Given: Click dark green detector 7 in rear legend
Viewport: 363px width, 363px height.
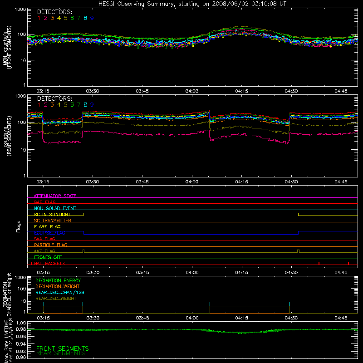Looking at the screenshot, I should coord(78,105).
